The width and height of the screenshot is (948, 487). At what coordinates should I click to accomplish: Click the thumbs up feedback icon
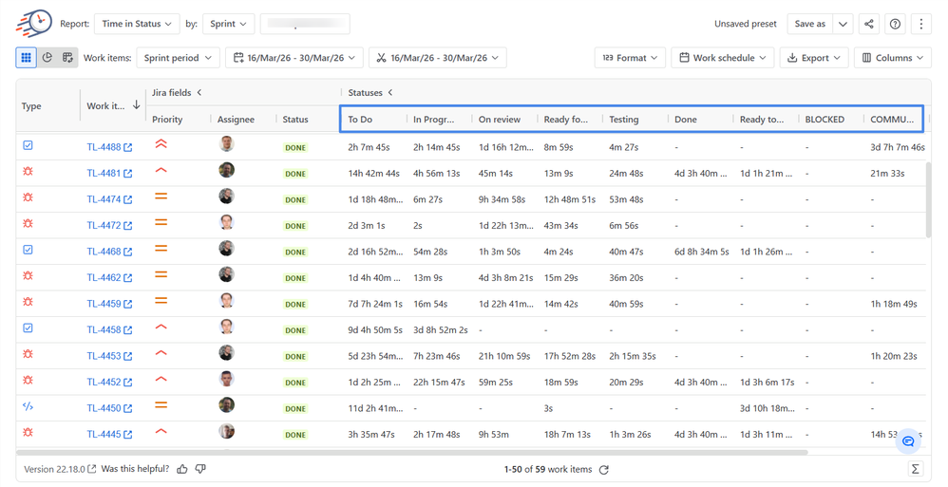(x=182, y=469)
